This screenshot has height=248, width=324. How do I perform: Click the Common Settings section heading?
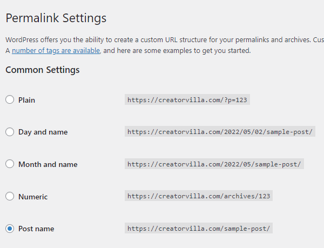click(42, 70)
